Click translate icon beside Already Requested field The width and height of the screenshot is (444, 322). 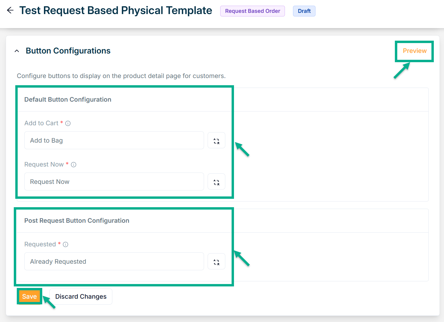216,262
